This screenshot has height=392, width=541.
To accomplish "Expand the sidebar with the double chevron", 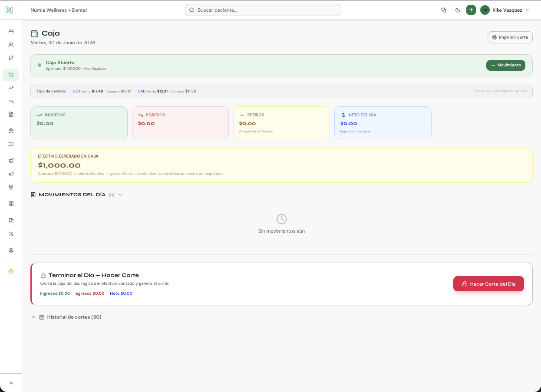I will (11, 383).
